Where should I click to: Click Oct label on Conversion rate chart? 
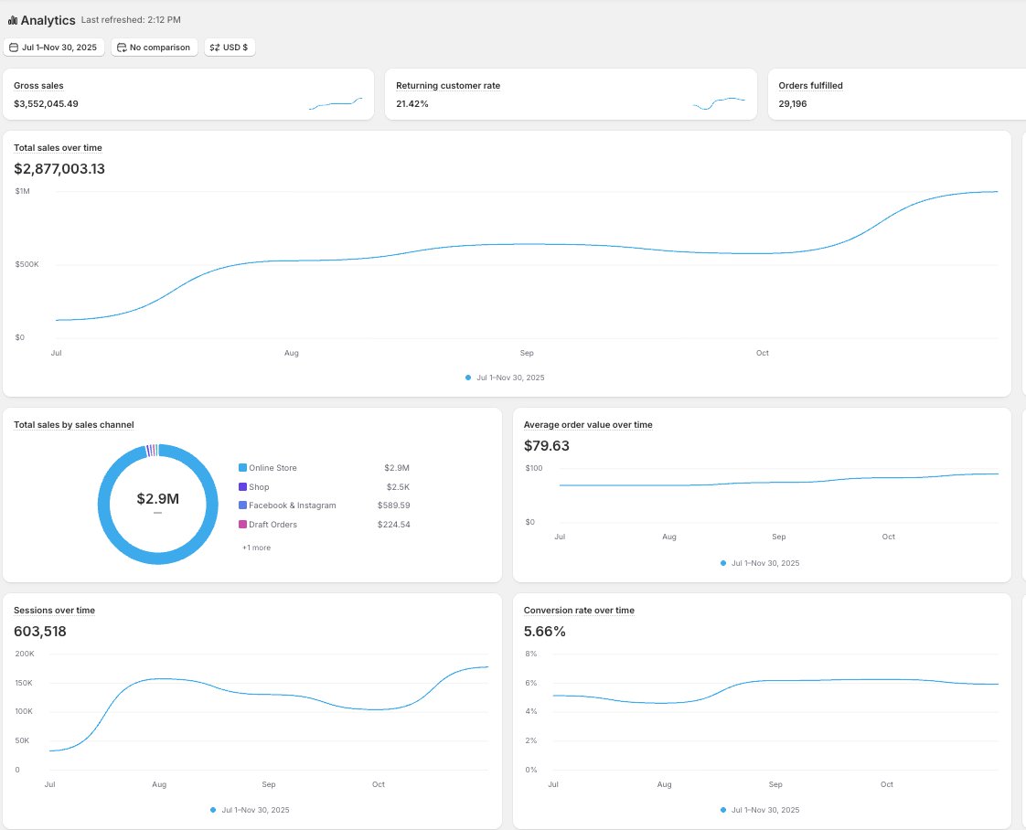click(887, 784)
